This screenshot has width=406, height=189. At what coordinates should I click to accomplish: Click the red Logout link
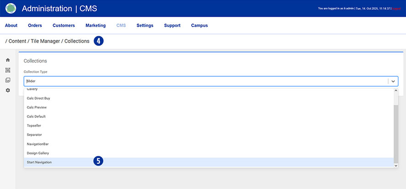[x=397, y=9]
